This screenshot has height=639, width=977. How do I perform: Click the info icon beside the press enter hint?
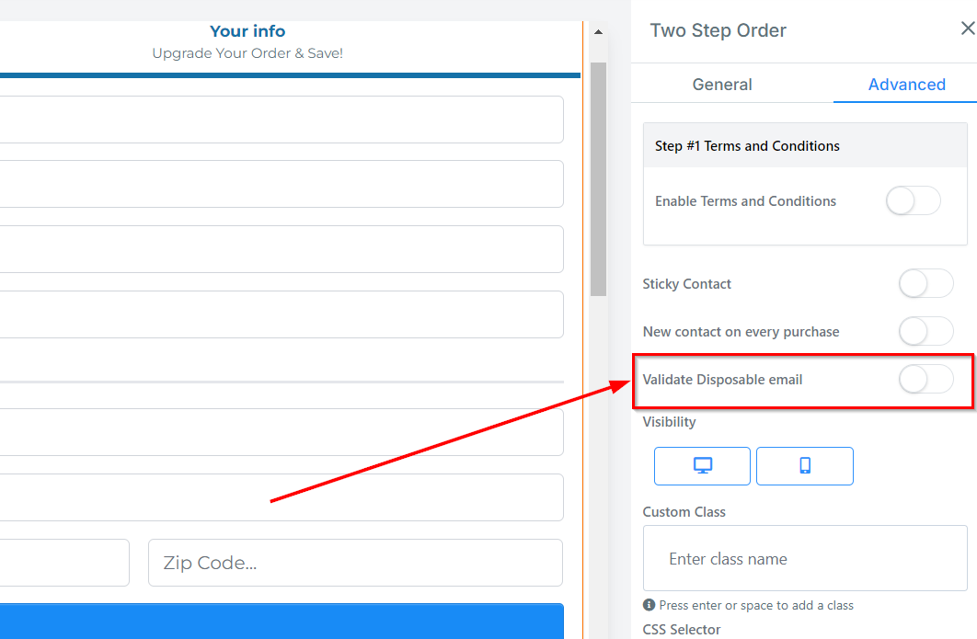[649, 605]
